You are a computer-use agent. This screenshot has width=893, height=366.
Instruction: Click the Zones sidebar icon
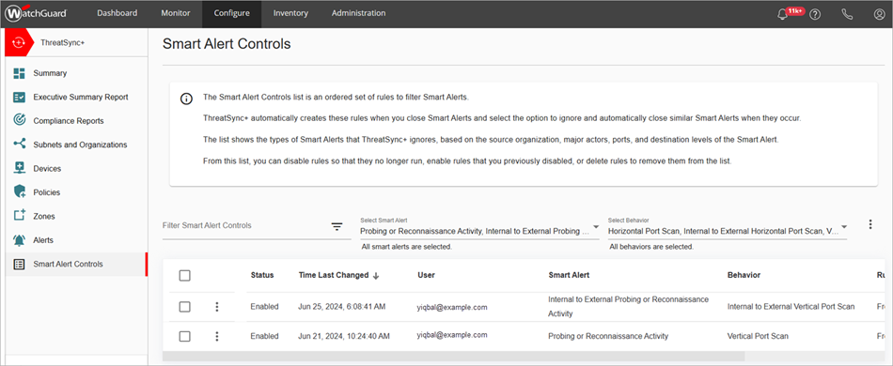[20, 216]
